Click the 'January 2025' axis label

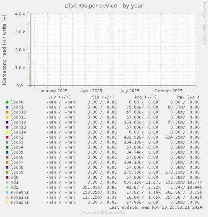tap(54, 91)
